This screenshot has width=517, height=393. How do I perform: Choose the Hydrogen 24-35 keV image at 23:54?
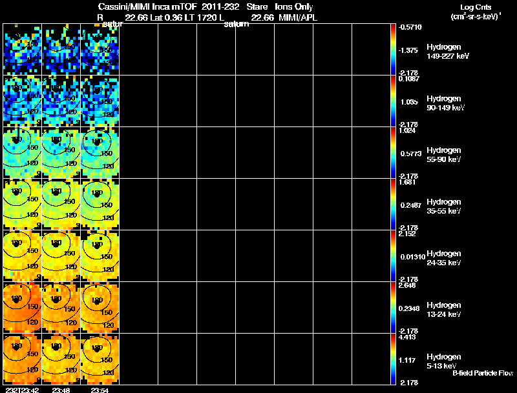100,256
